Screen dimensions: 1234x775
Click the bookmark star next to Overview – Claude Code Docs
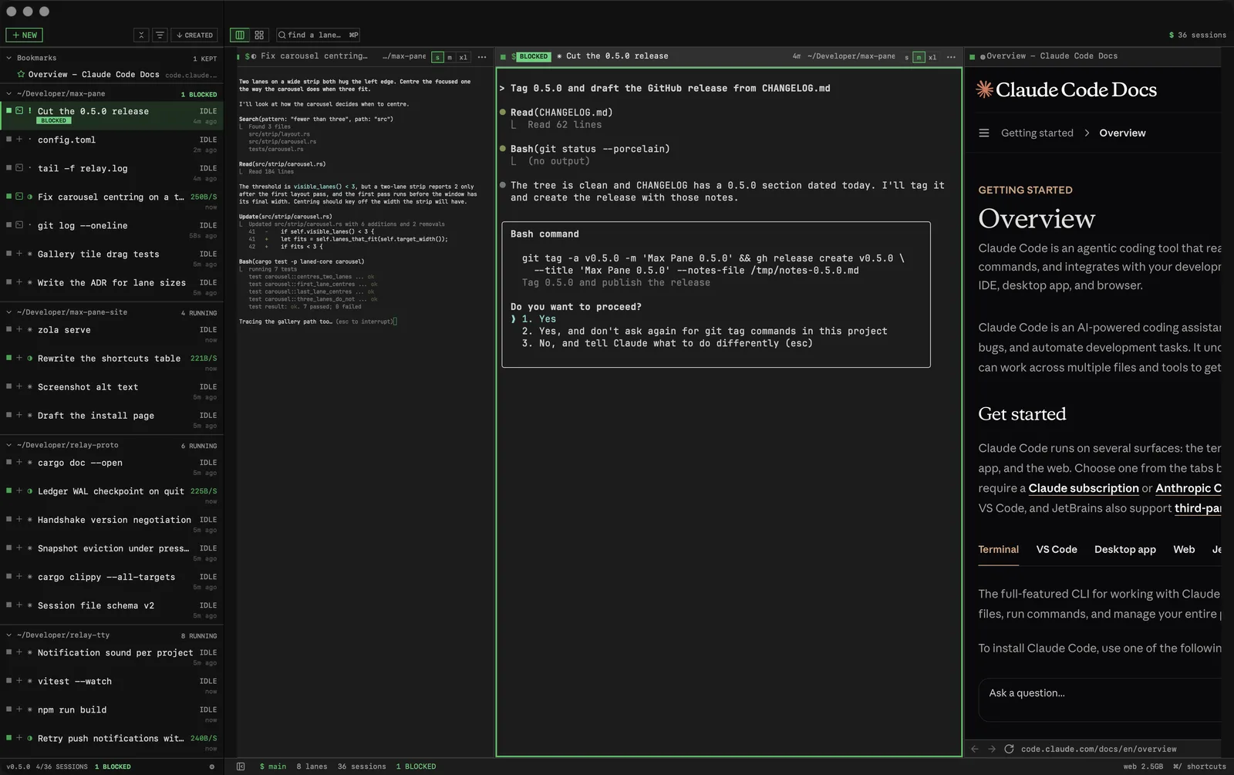[21, 75]
